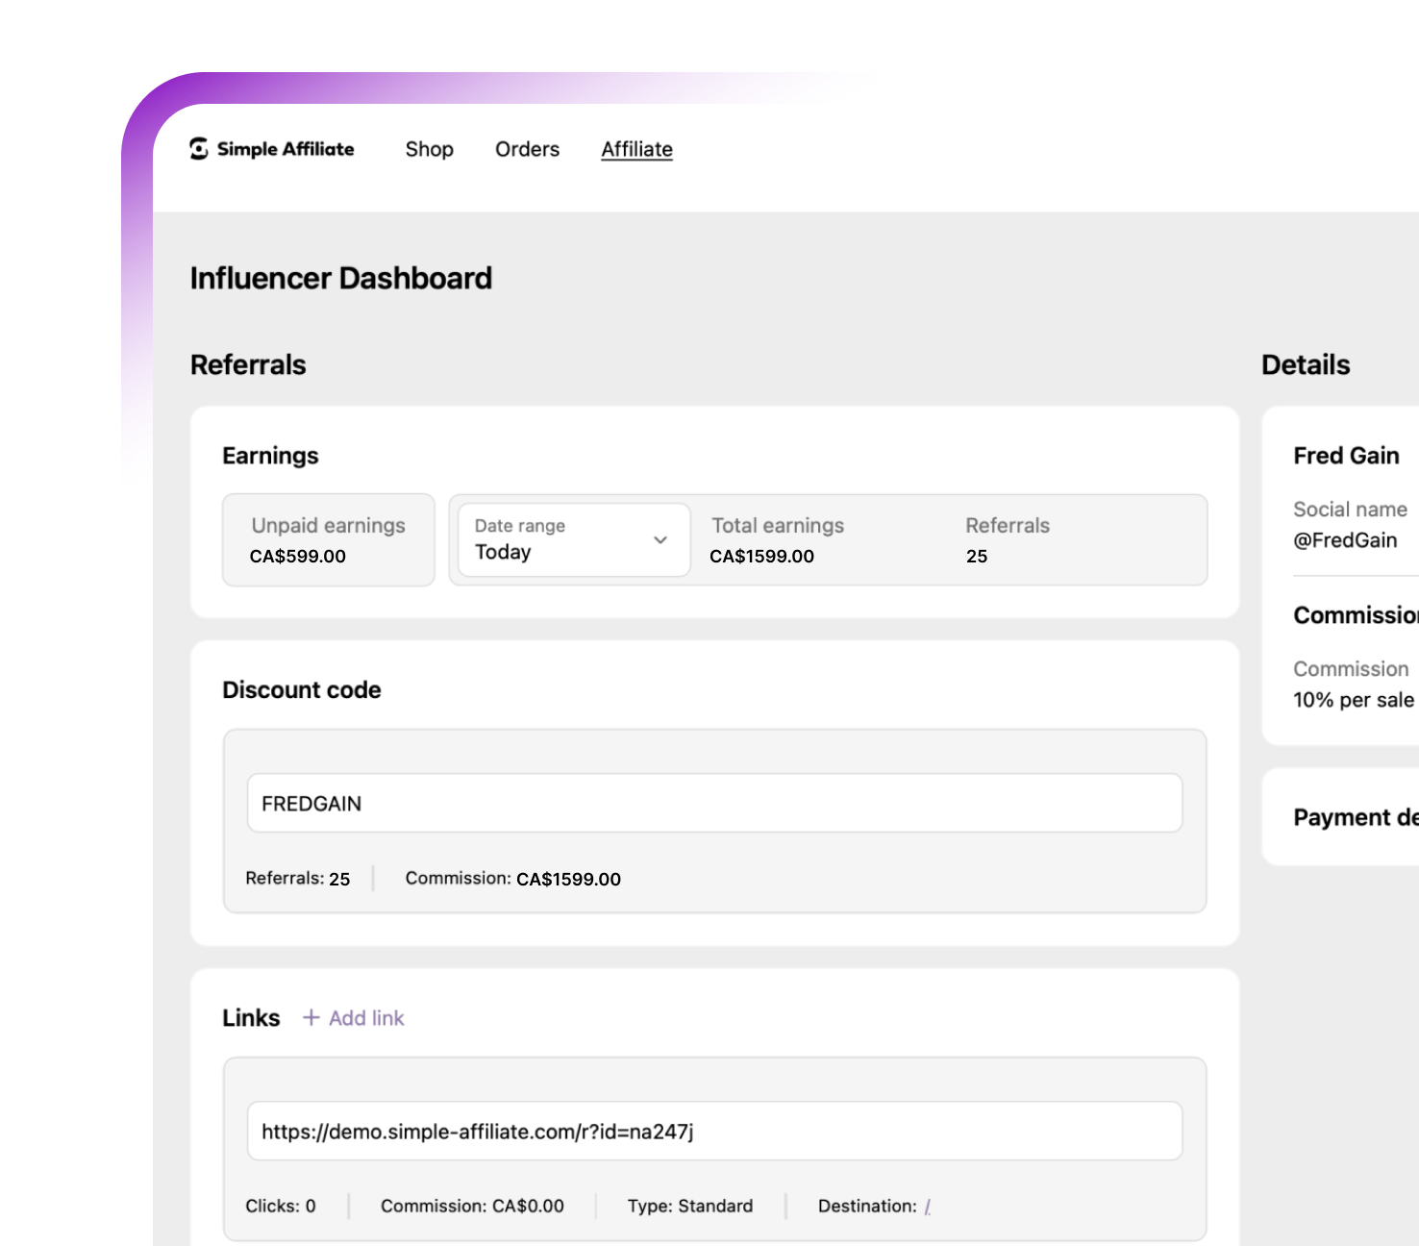Click the Unpaid earnings CA$599.00 card
This screenshot has height=1246, width=1419.
click(328, 539)
